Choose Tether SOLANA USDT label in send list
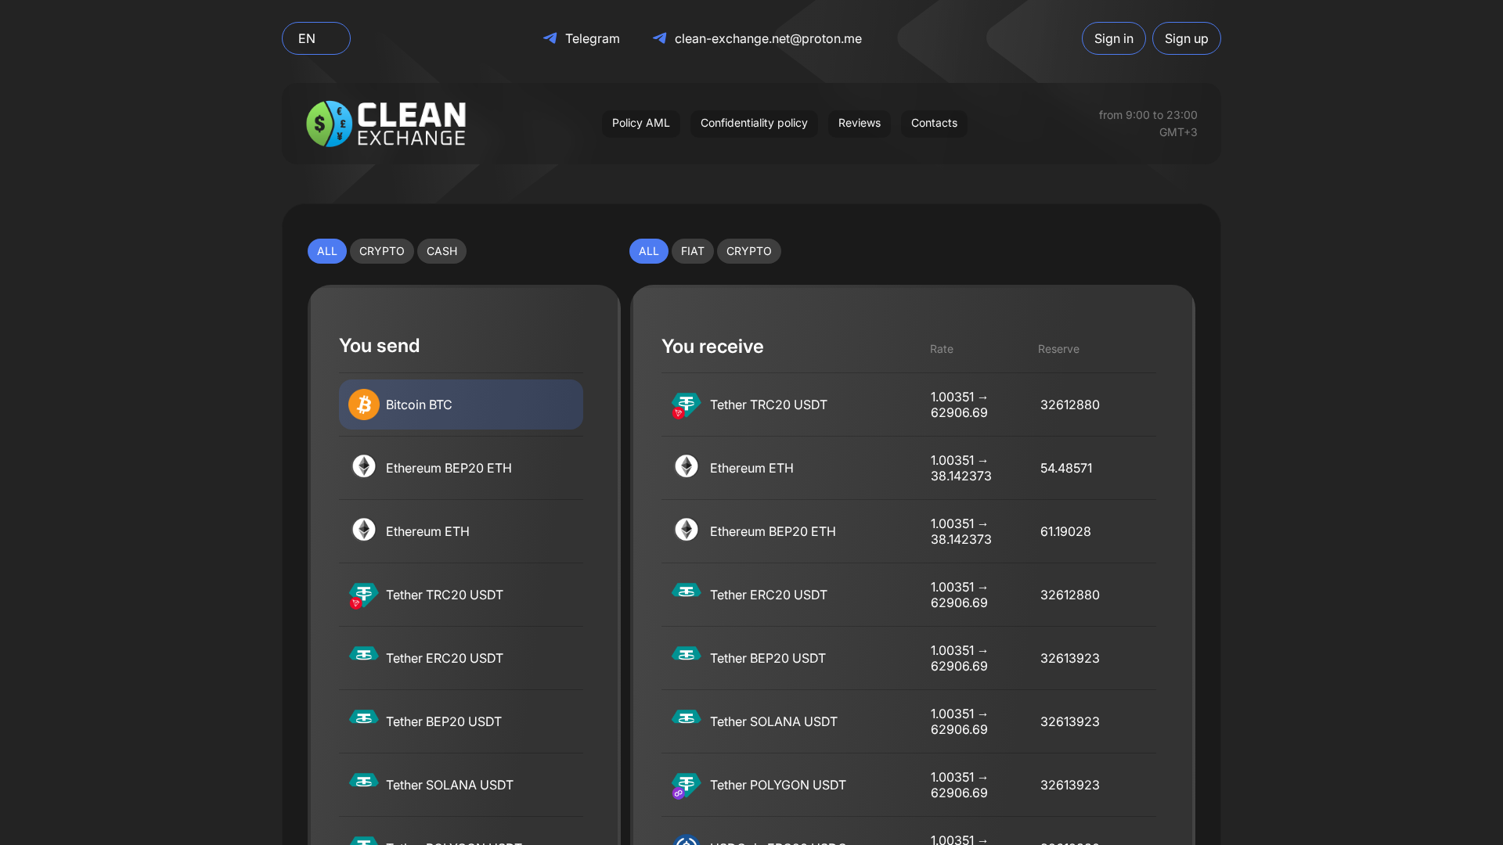The height and width of the screenshot is (845, 1503). pyautogui.click(x=449, y=785)
